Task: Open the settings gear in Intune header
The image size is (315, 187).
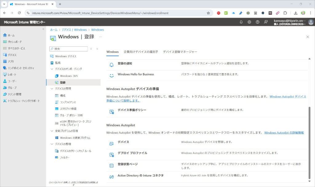Action: (249, 22)
